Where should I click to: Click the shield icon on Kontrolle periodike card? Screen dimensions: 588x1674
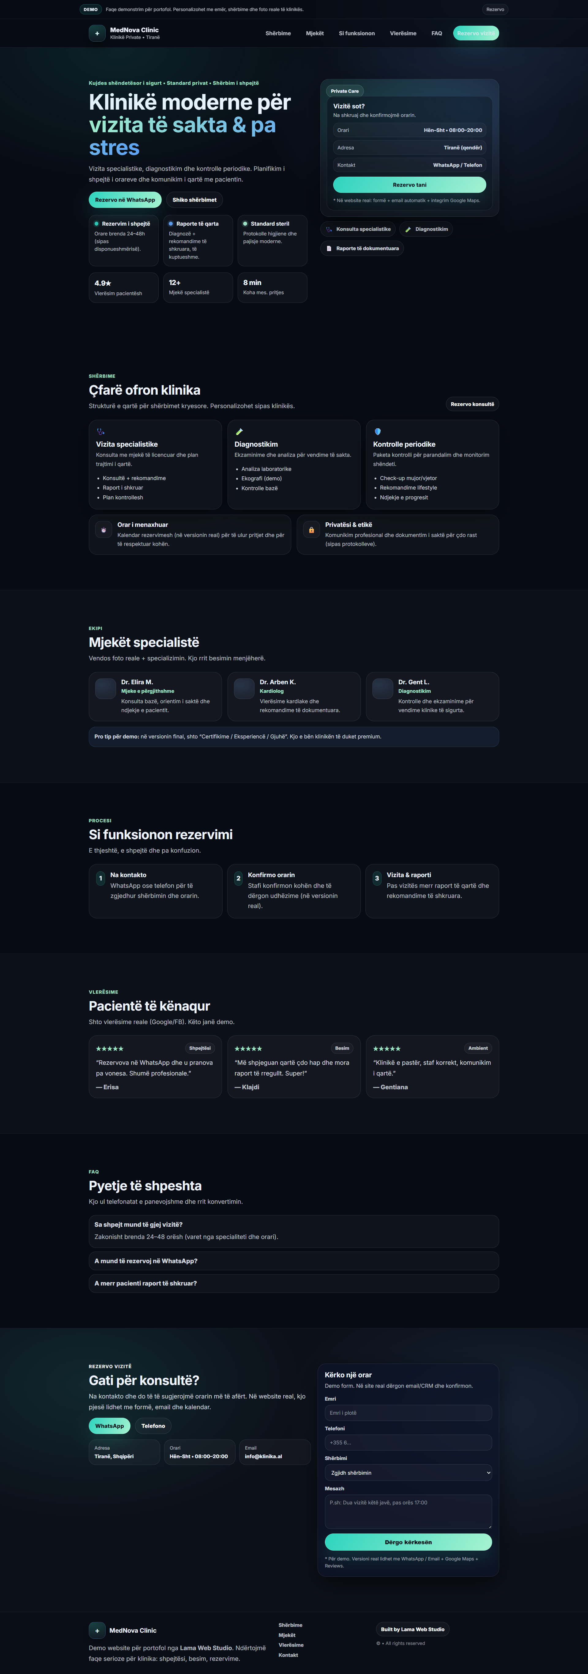378,431
